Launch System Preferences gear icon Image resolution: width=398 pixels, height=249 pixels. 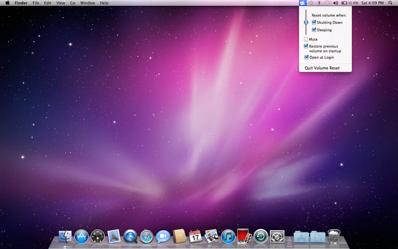277,236
